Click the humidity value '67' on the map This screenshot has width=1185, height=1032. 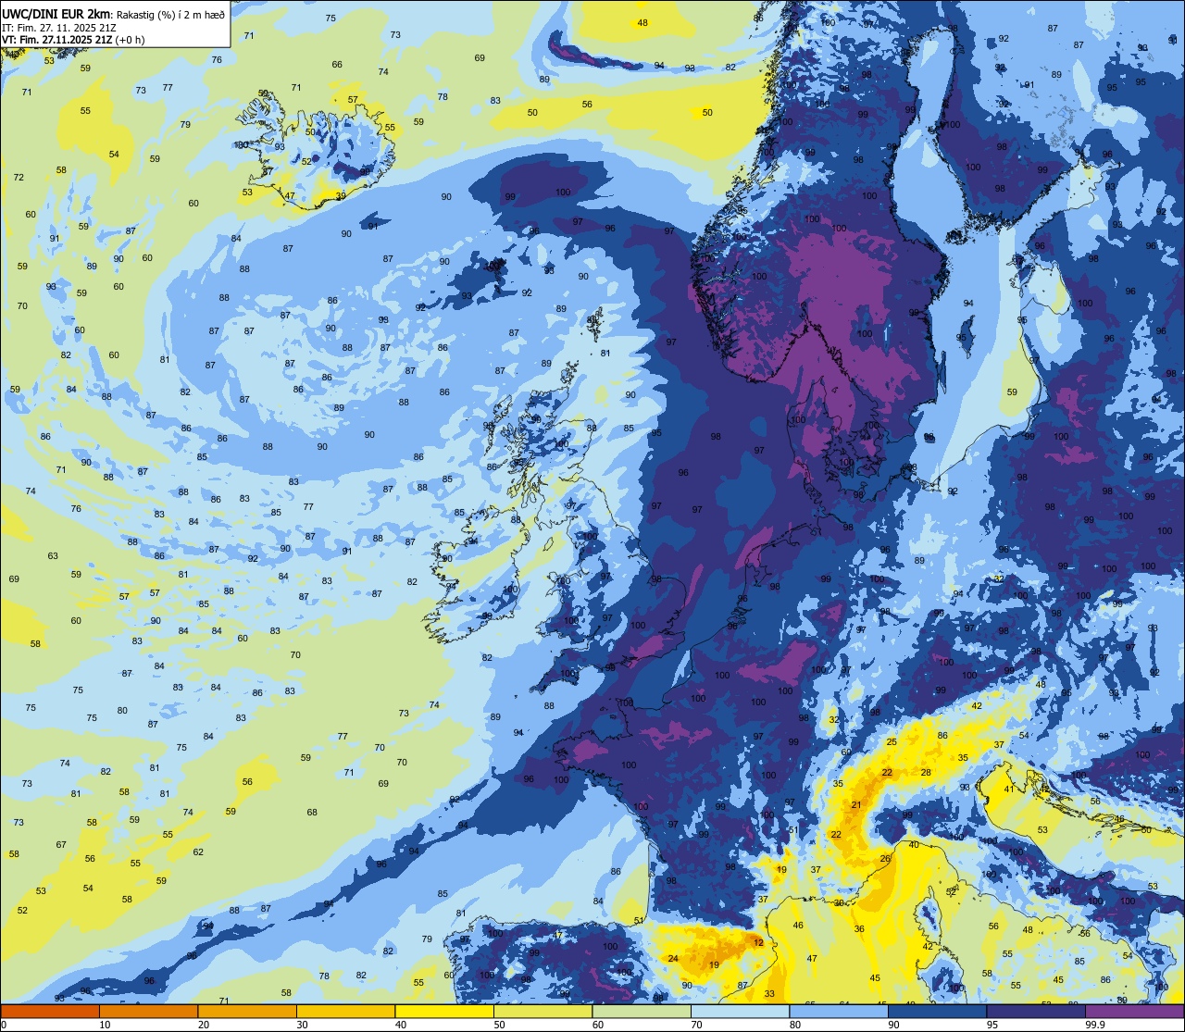61,844
